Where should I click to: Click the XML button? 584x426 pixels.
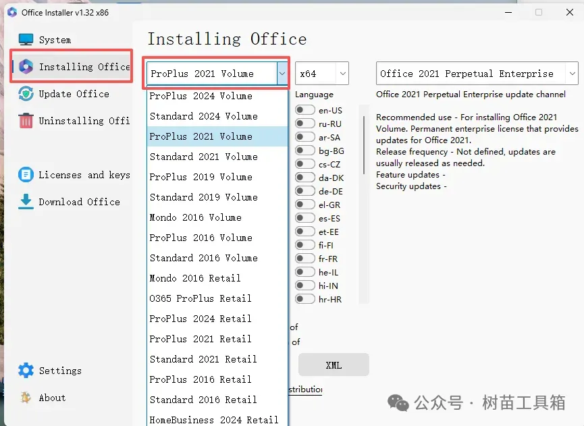(x=334, y=365)
